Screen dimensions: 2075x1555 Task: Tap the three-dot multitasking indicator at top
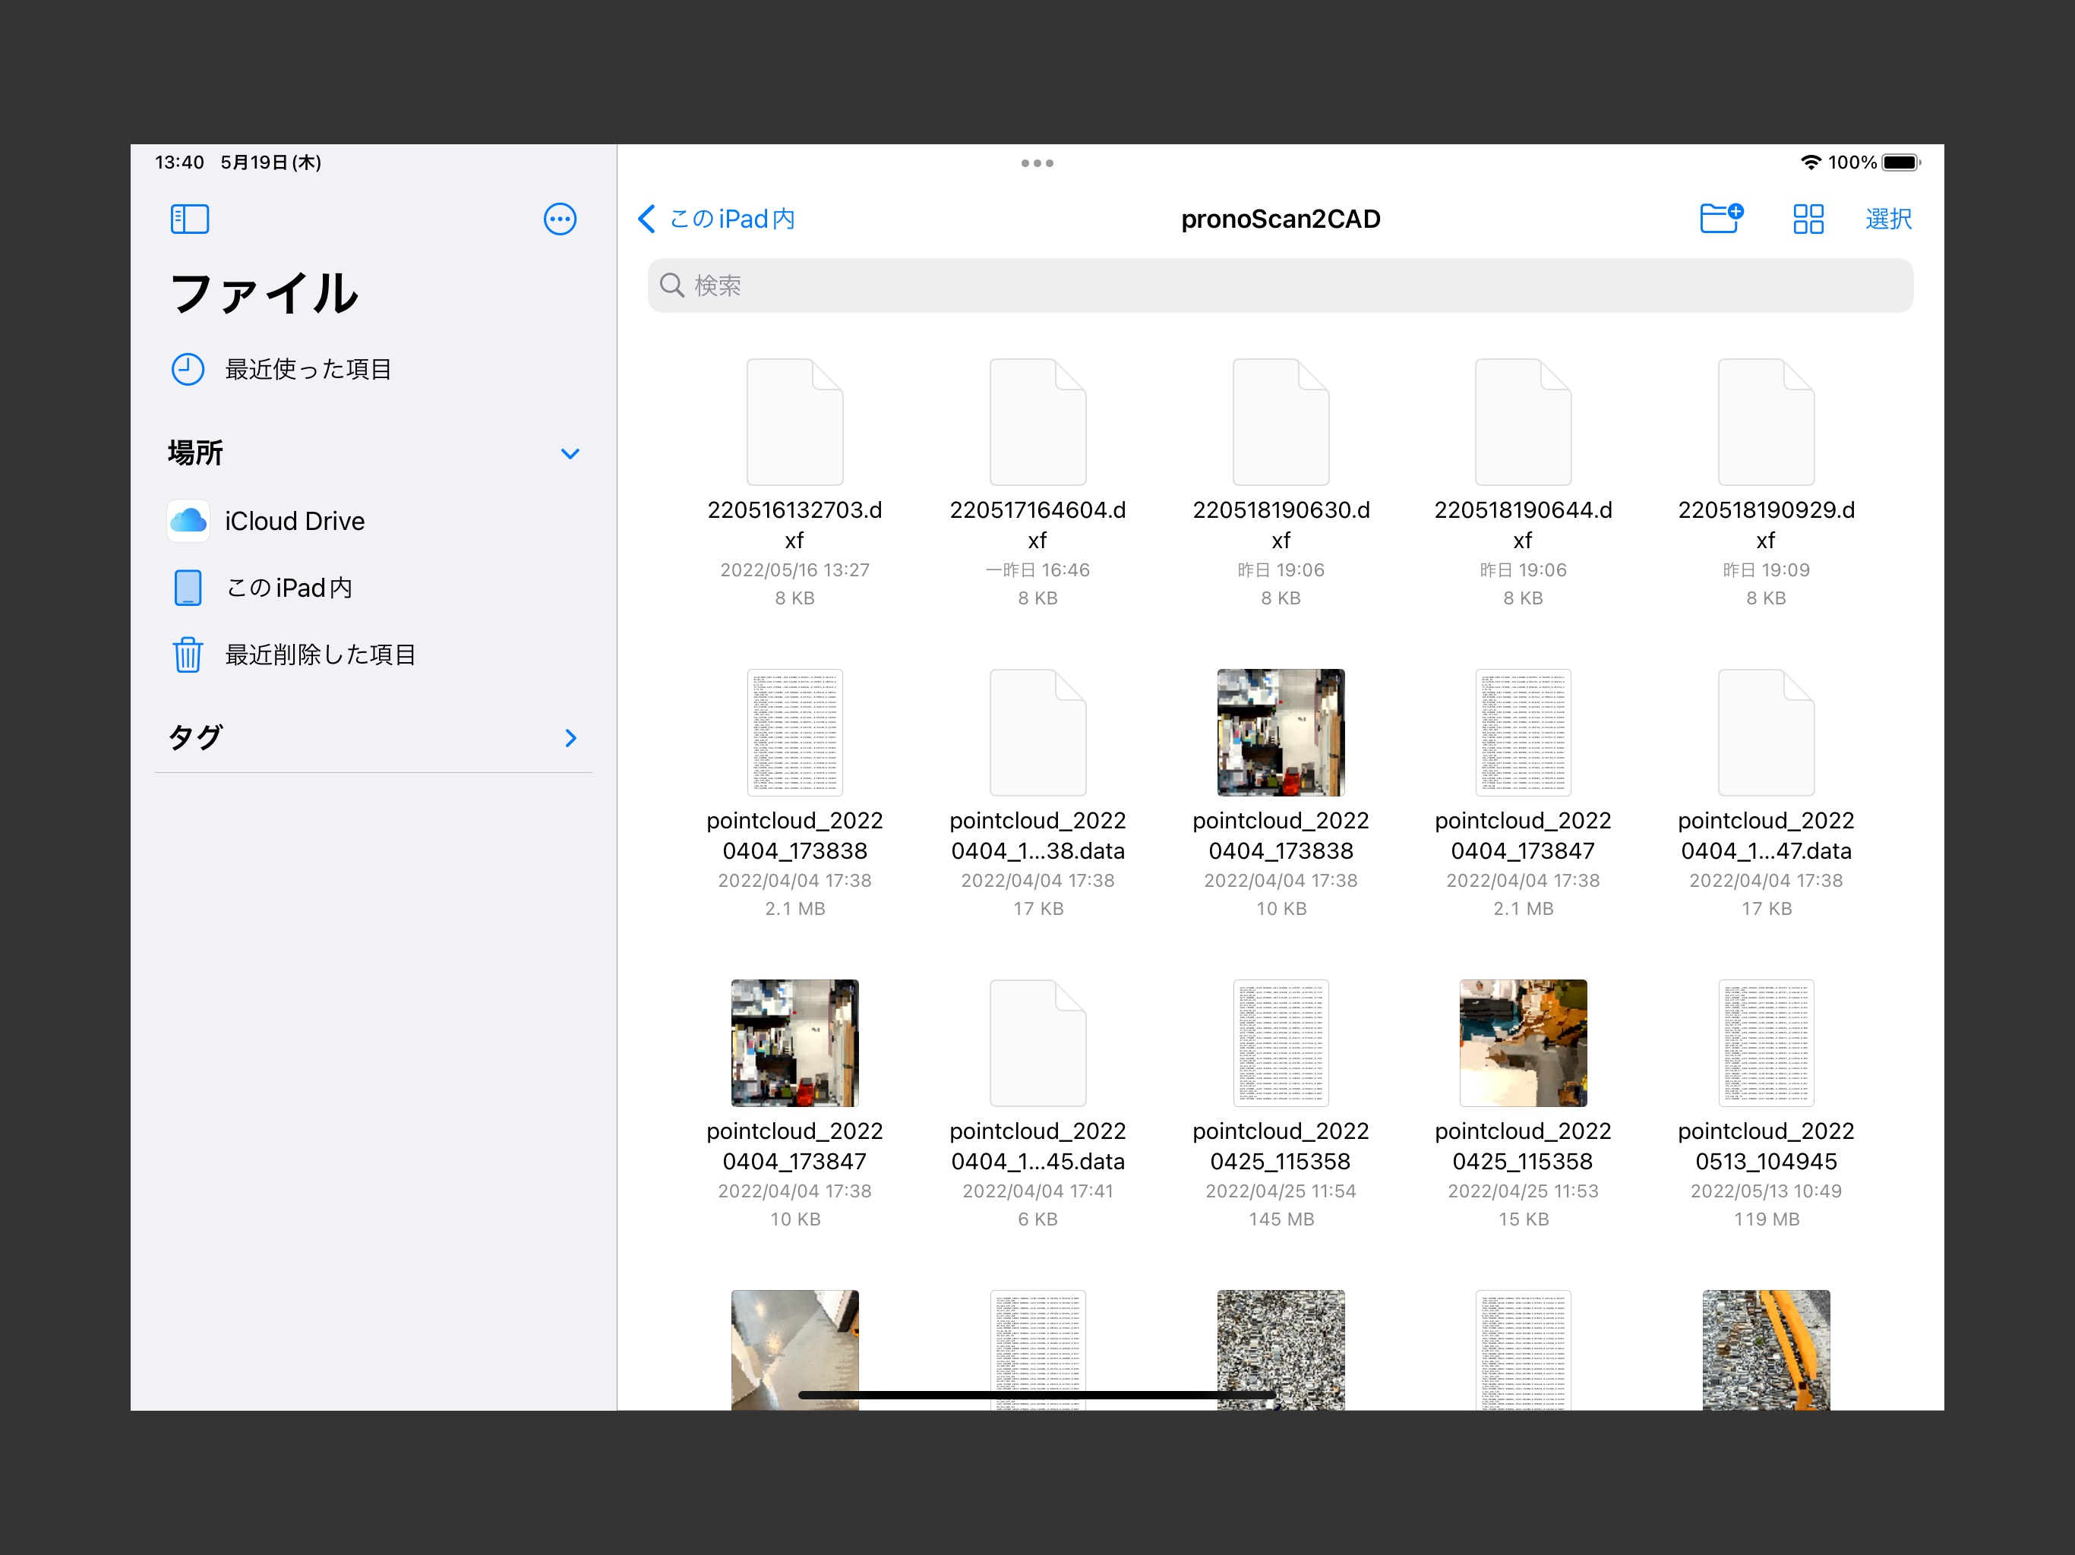[1037, 163]
